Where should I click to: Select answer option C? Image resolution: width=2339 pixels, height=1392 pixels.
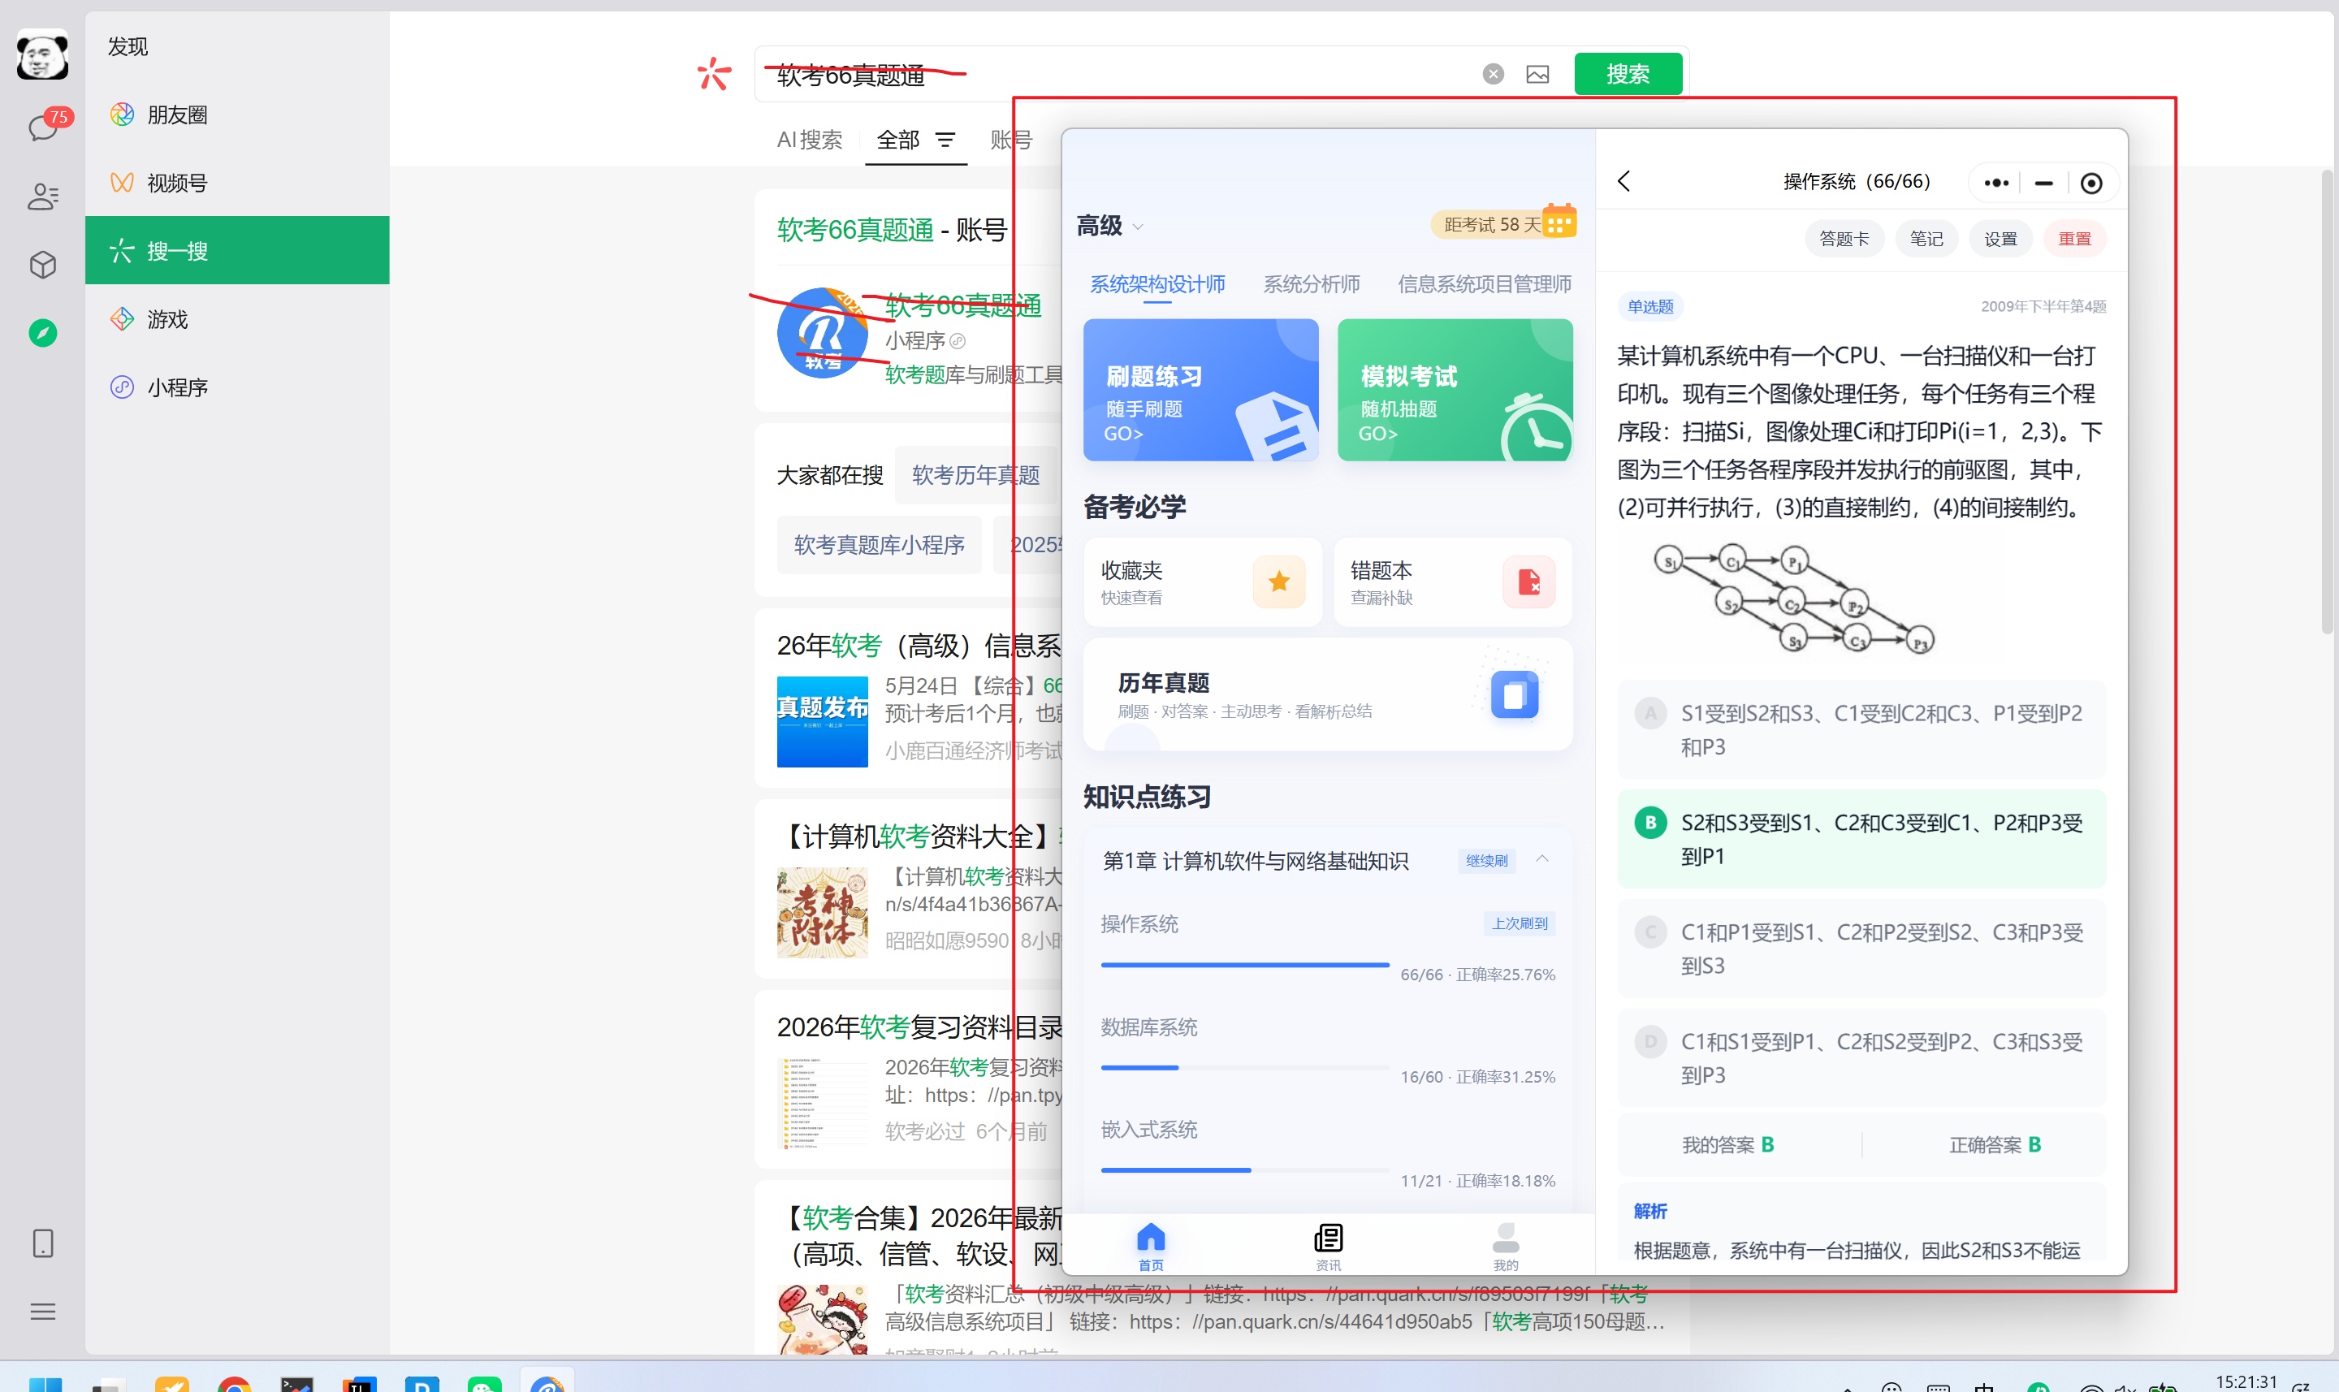[x=1861, y=949]
